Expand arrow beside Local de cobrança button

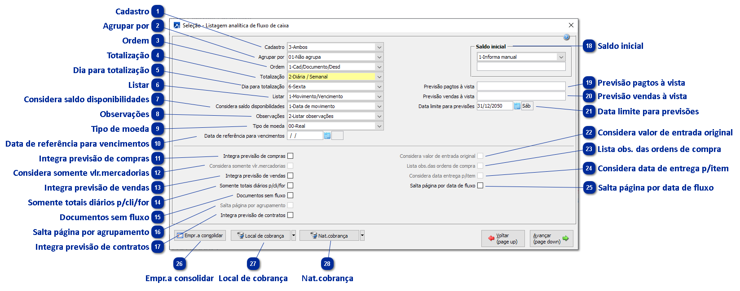pos(294,235)
